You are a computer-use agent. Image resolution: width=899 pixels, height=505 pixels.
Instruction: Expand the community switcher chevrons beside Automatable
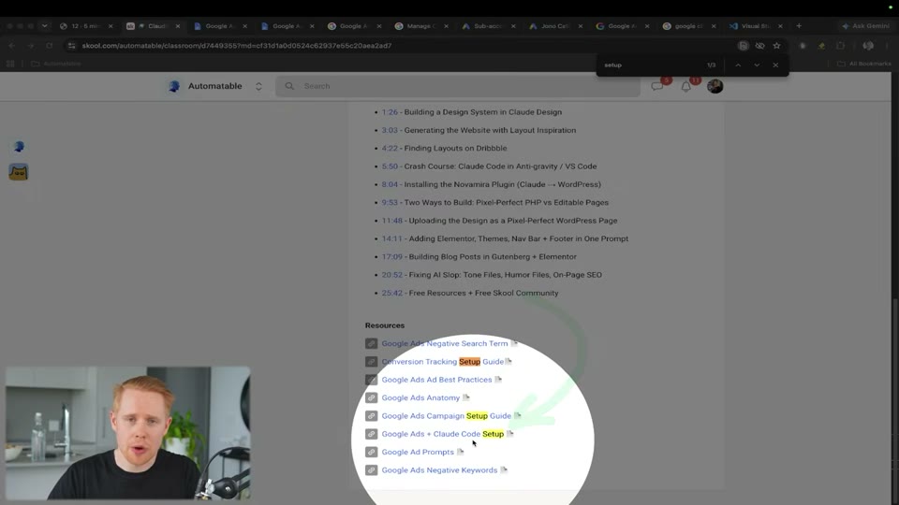(258, 86)
